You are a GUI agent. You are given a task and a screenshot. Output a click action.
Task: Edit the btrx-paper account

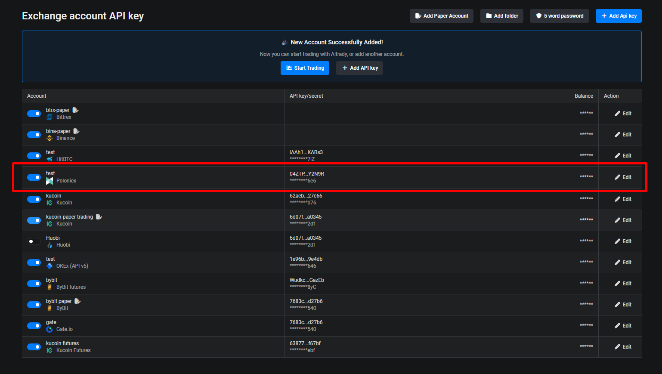click(623, 114)
